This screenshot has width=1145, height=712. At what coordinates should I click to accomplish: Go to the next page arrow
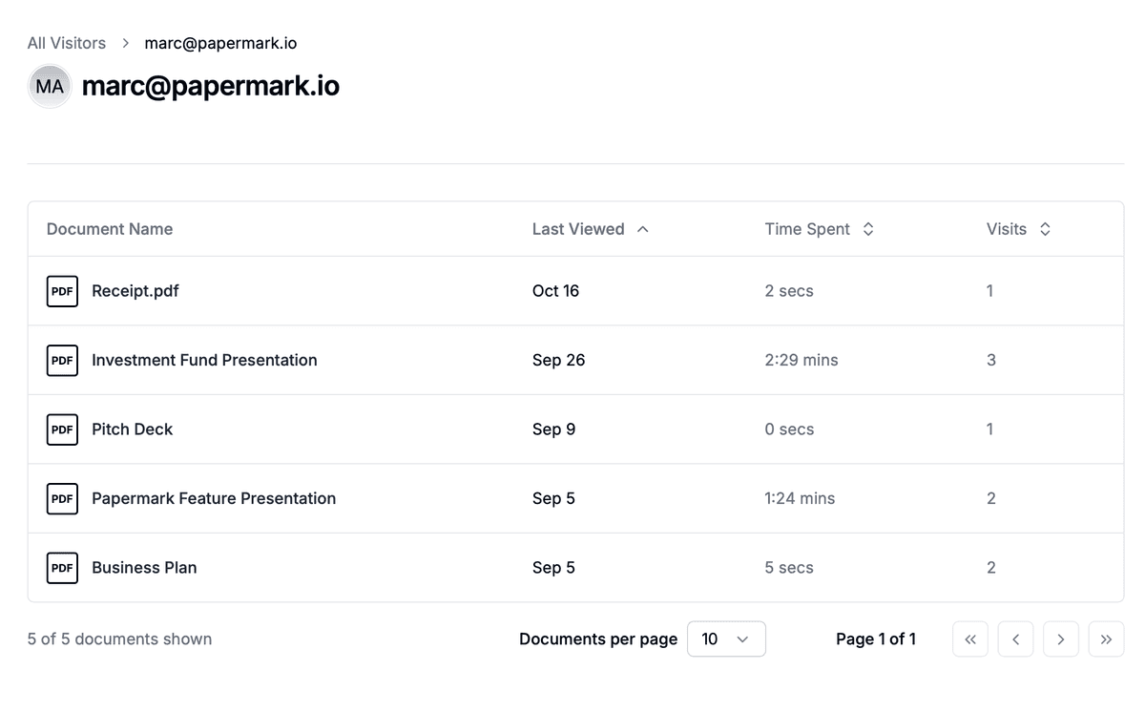point(1060,639)
